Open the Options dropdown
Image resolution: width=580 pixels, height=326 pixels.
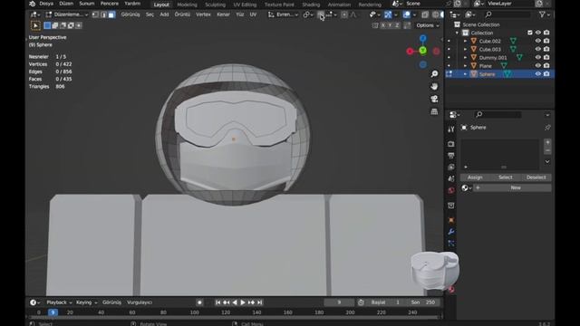tap(428, 25)
